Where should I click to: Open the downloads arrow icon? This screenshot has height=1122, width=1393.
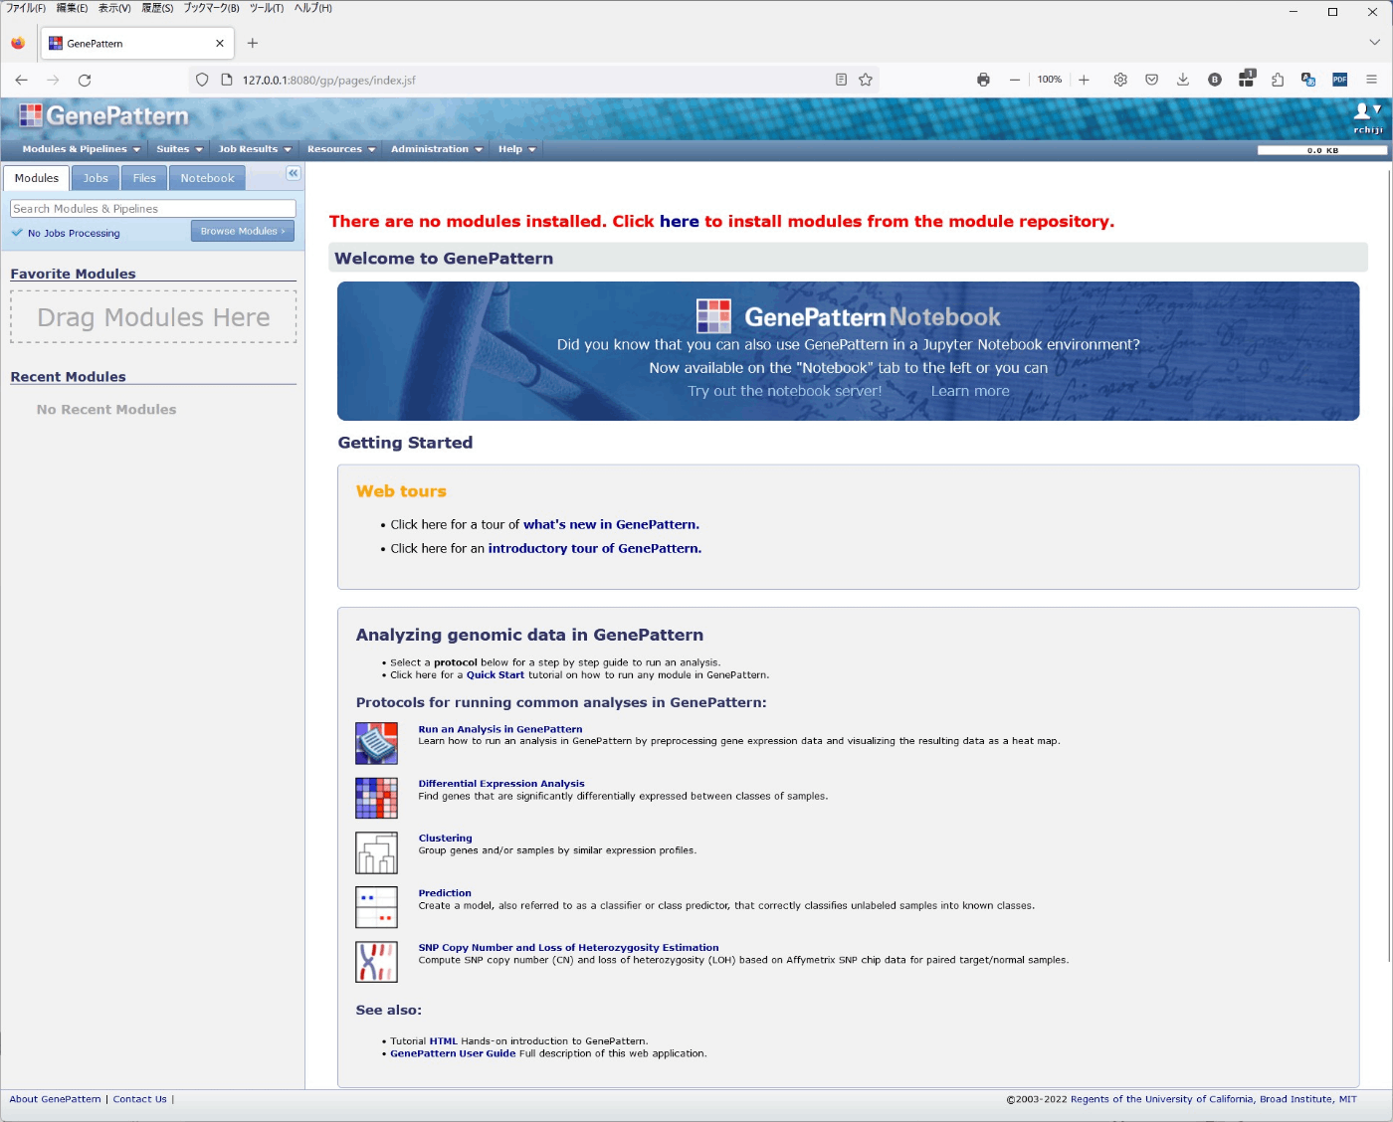(x=1183, y=80)
